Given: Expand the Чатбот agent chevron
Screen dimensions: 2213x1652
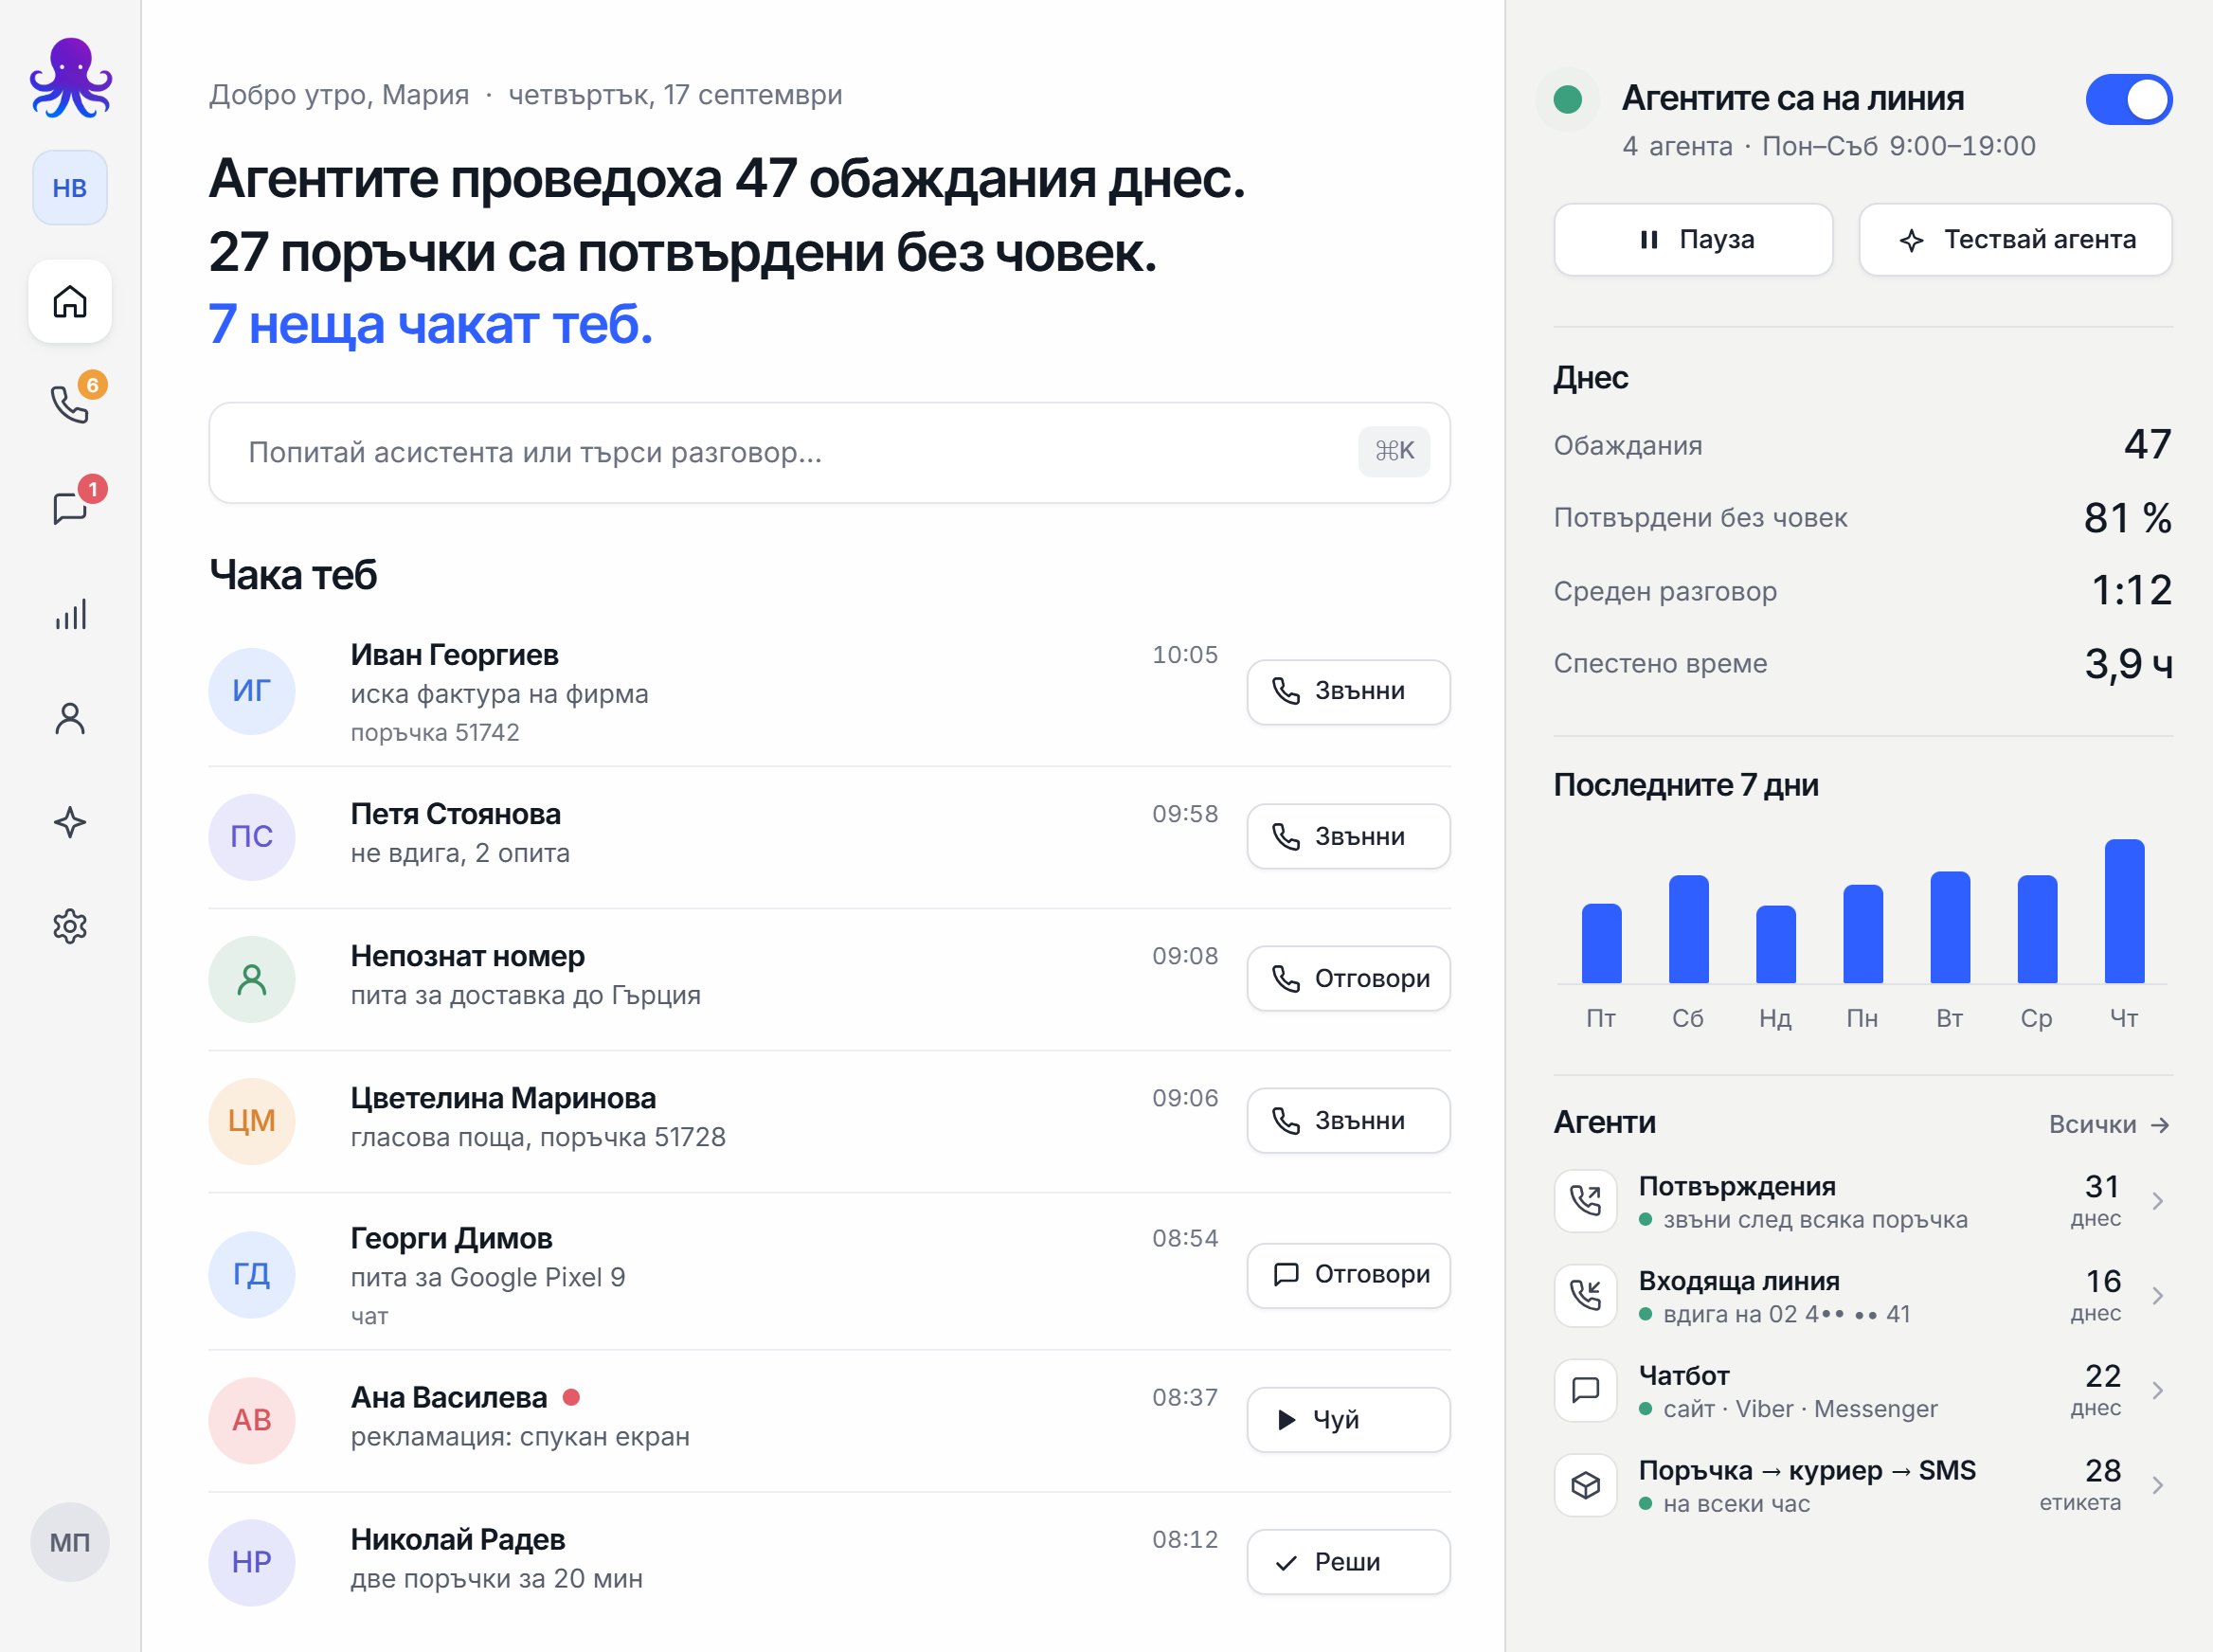Looking at the screenshot, I should (2157, 1391).
